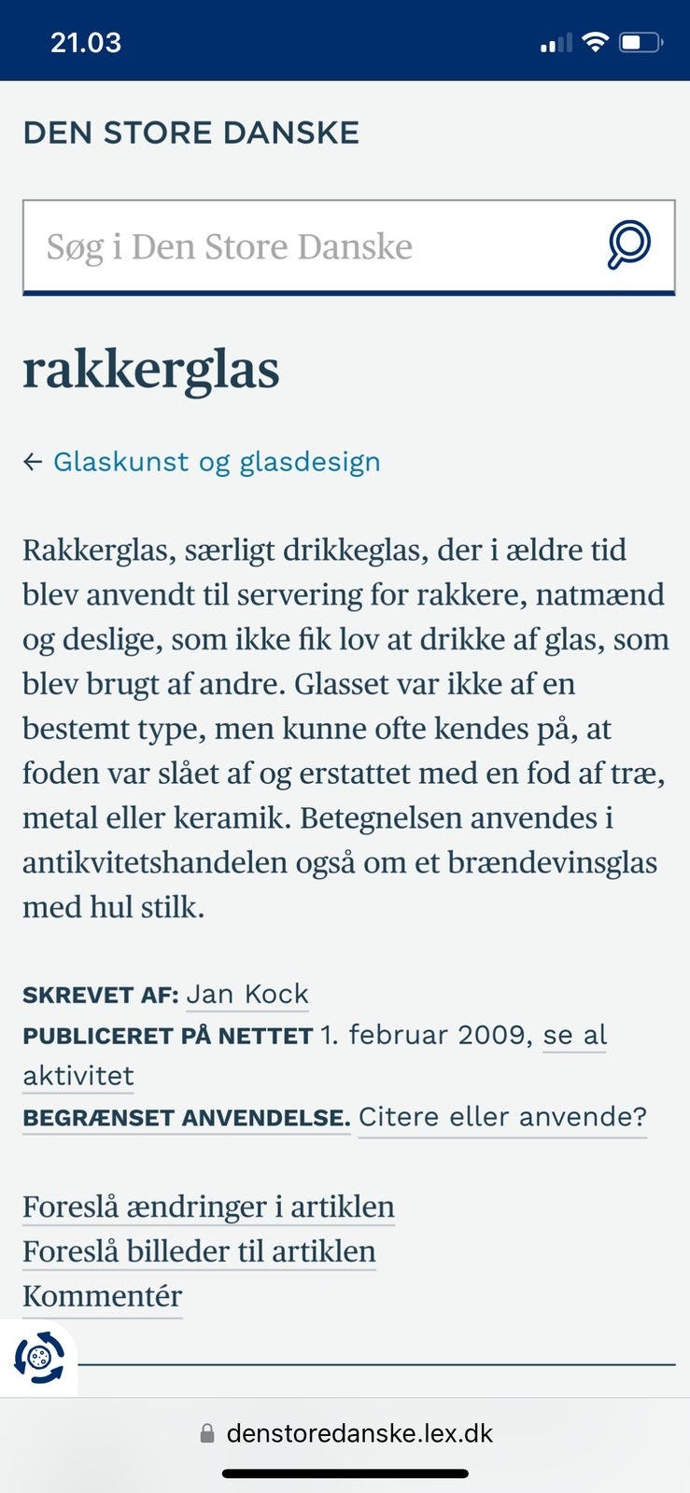This screenshot has width=690, height=1493.
Task: Open the Kommentér link
Action: tap(101, 1295)
